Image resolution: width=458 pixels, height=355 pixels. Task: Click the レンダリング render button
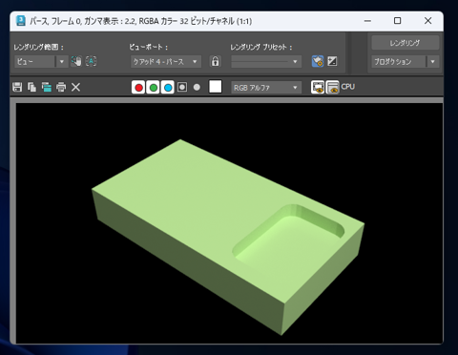click(x=406, y=43)
